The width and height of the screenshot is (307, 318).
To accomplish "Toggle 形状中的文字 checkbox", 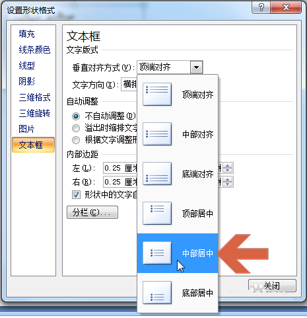I will click(76, 195).
